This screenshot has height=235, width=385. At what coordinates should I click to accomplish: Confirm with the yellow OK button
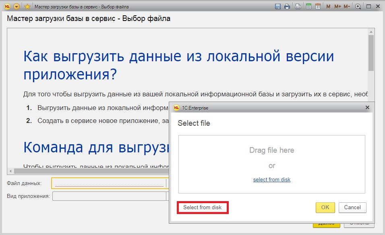point(325,207)
